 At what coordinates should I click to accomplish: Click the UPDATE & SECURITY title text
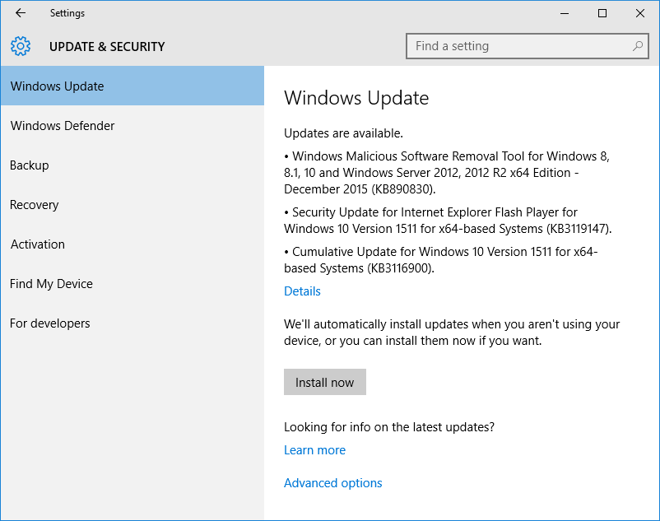(107, 46)
